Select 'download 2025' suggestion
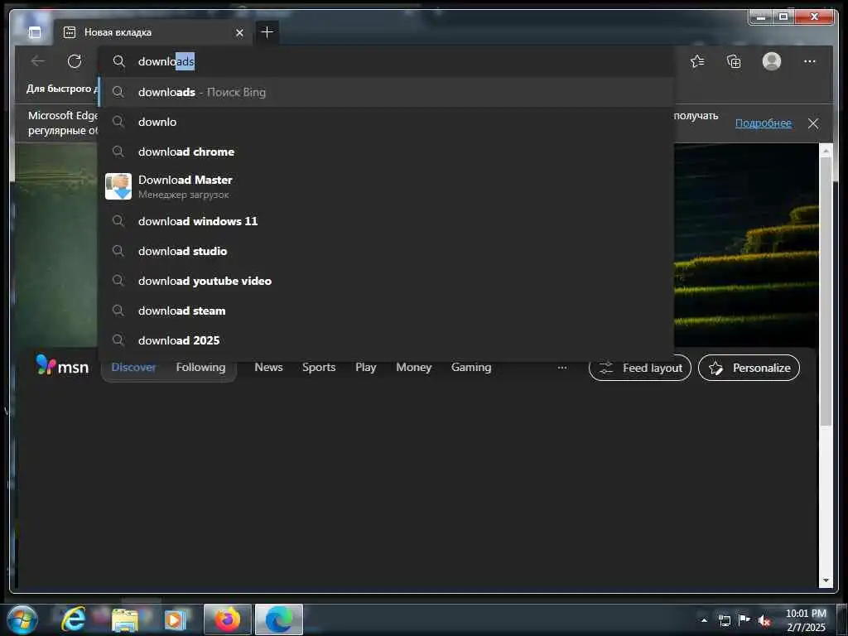 coord(386,340)
